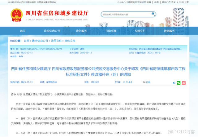Open the 首页 navigation menu item
This screenshot has width=198, height=137.
tap(23, 31)
